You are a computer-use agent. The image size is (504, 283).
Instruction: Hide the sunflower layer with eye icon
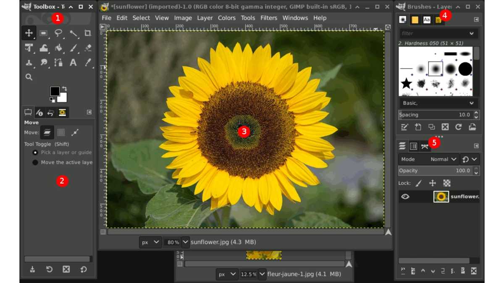tap(405, 196)
